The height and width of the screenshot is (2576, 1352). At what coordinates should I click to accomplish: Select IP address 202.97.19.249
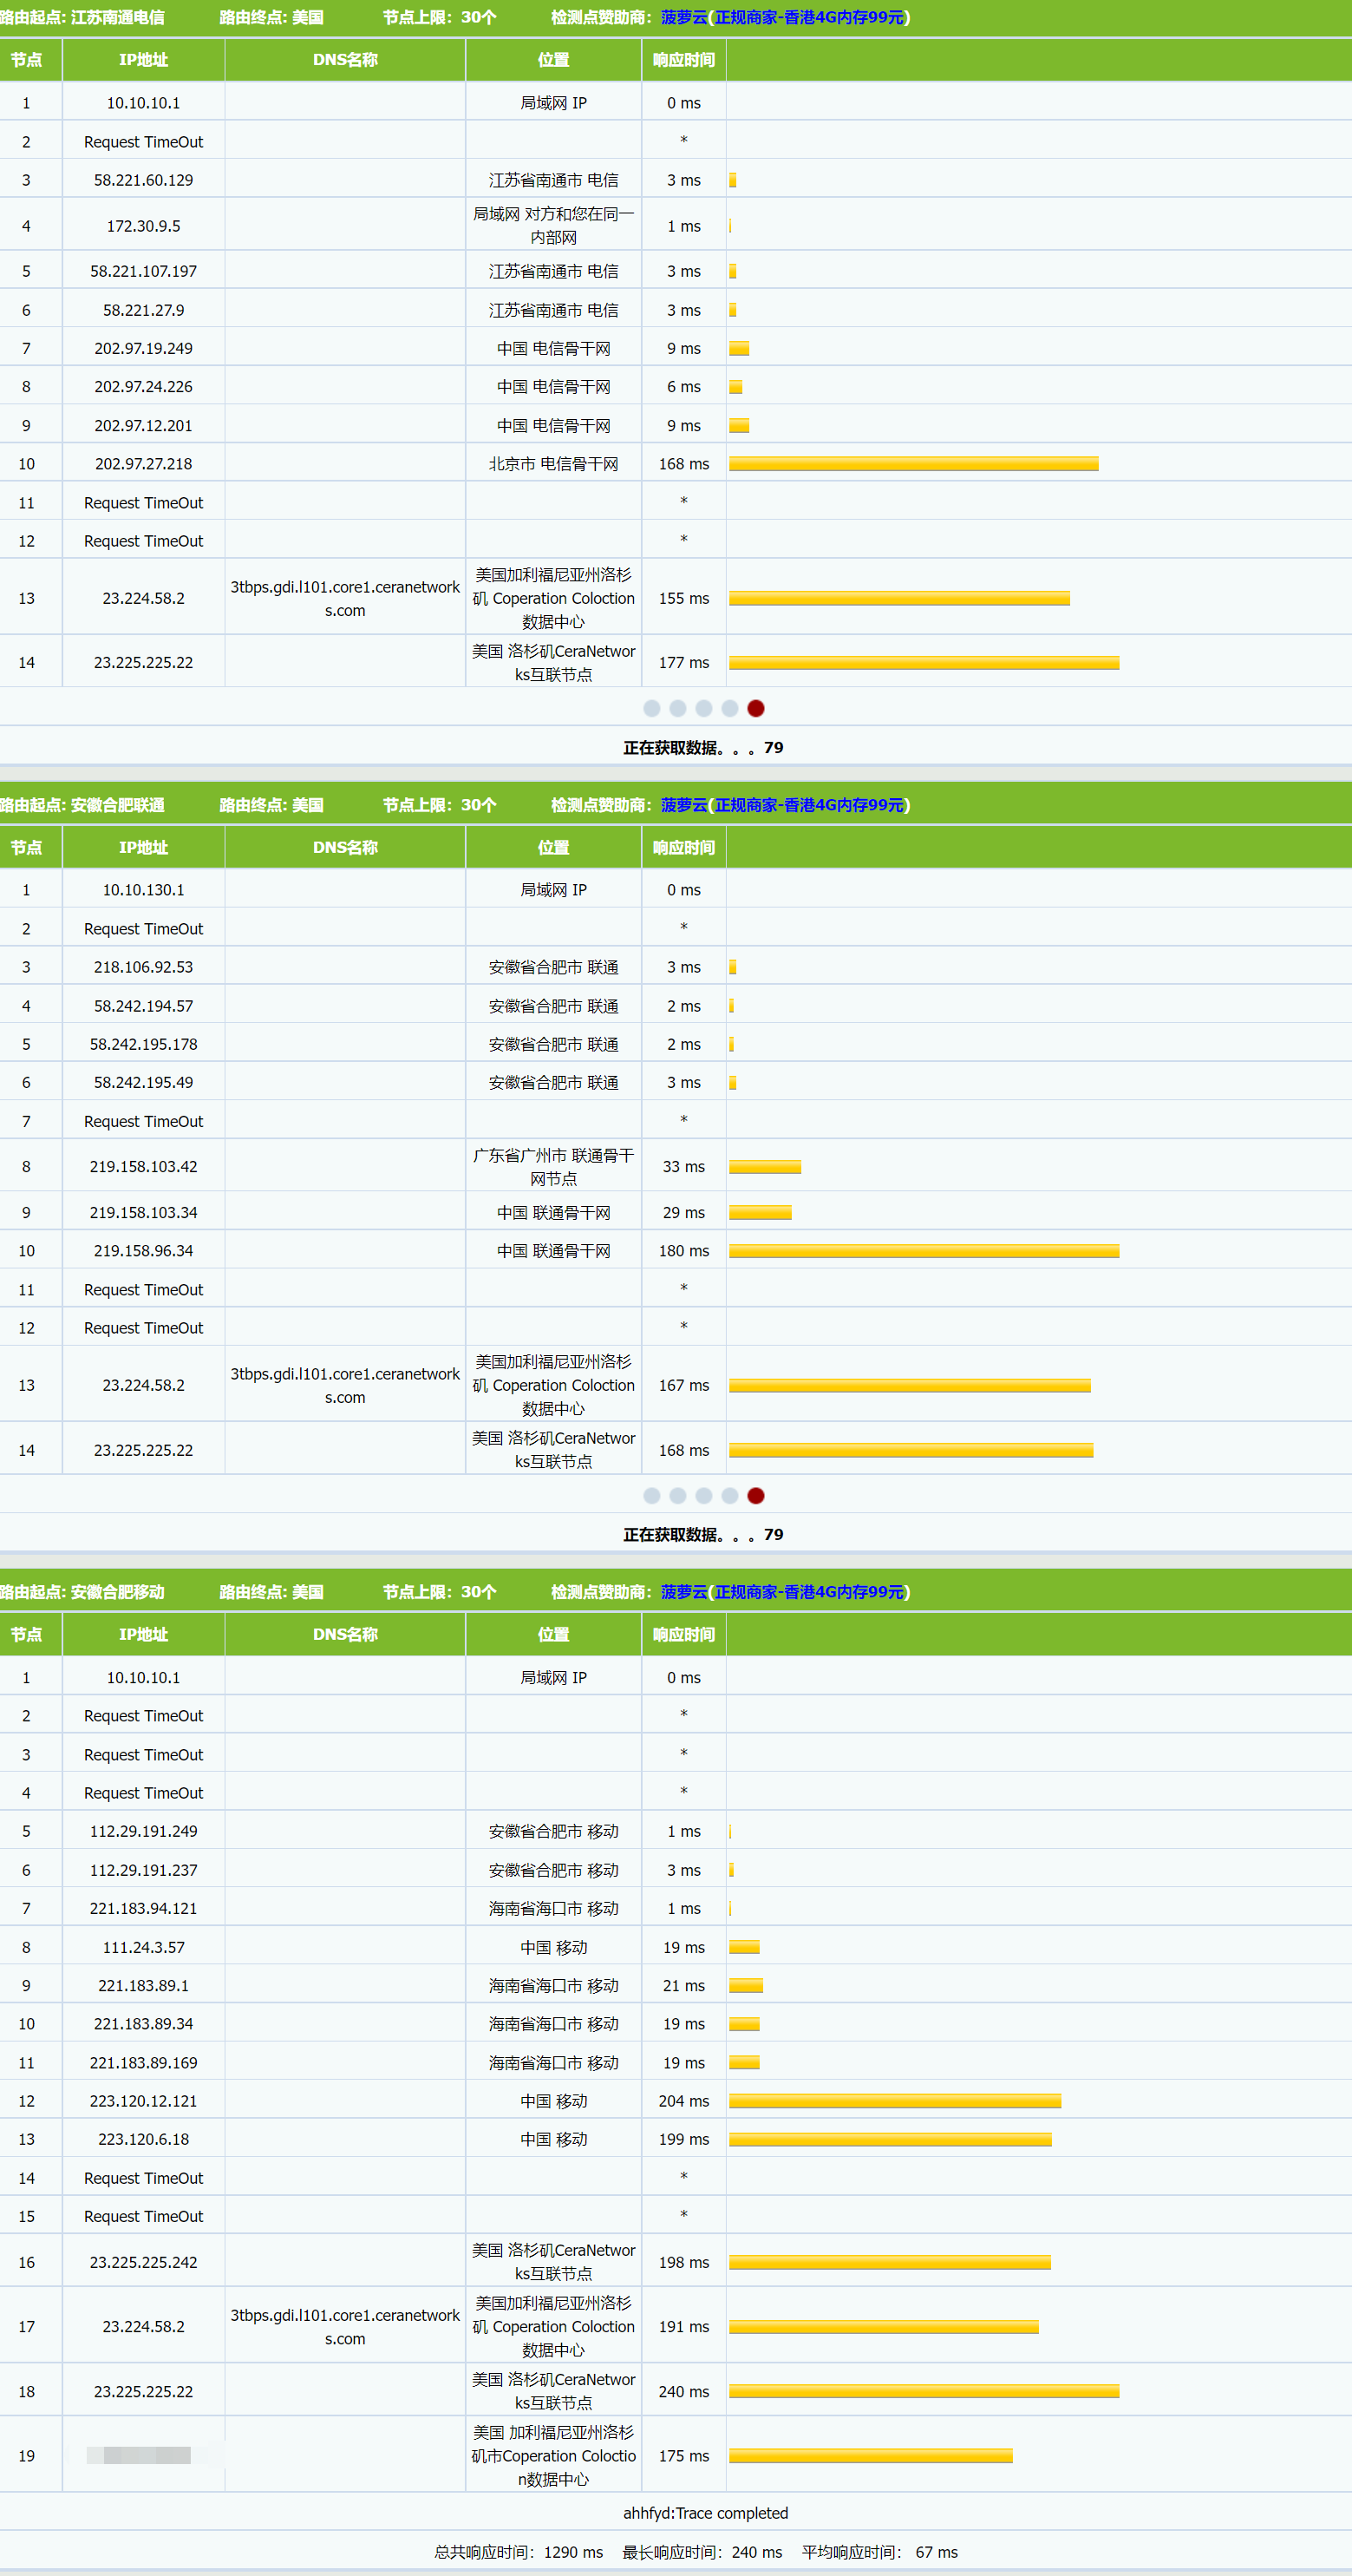pos(144,348)
